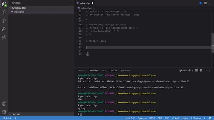Split the terminal panel
The height and width of the screenshot is (120, 214).
pyautogui.click(x=196, y=70)
